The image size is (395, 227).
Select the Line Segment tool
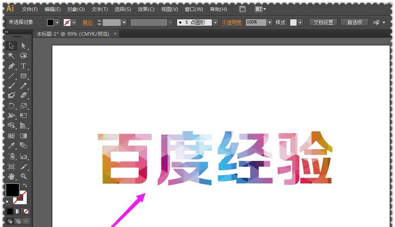click(11, 76)
